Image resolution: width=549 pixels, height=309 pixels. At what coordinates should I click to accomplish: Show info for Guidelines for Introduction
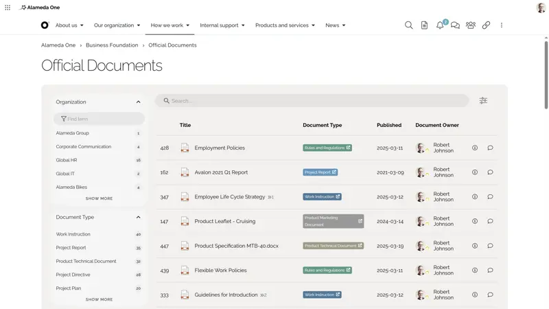[475, 295]
